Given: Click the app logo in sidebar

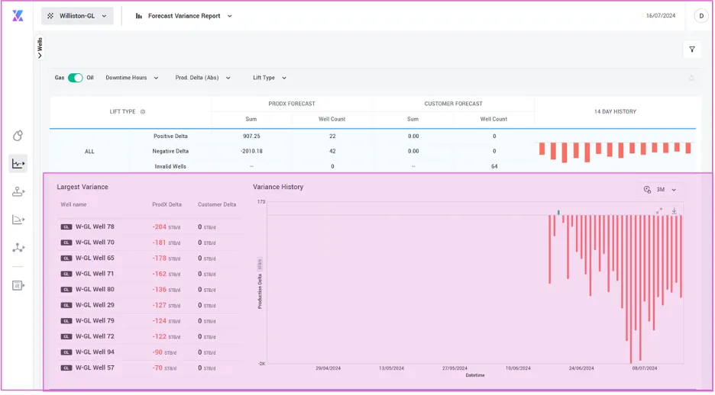Looking at the screenshot, I should [18, 15].
